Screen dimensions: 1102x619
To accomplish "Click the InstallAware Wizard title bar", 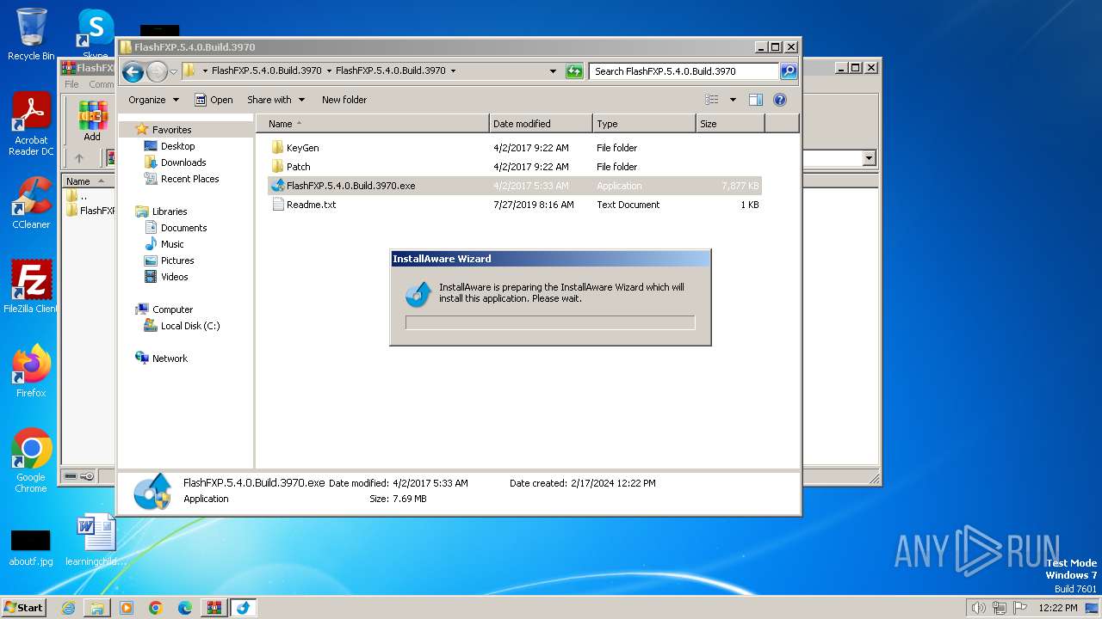I will 550,259.
